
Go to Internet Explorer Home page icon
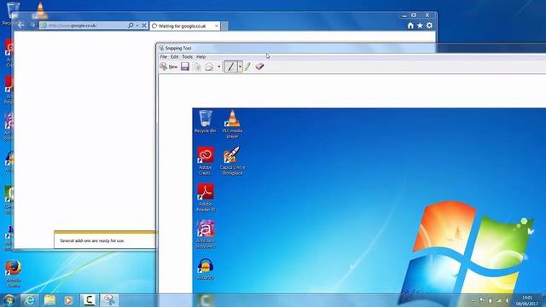click(410, 26)
